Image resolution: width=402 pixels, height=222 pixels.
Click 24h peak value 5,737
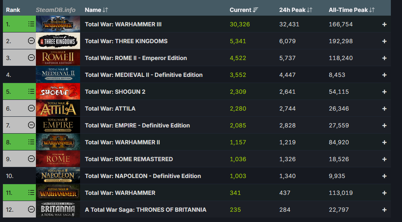287,58
